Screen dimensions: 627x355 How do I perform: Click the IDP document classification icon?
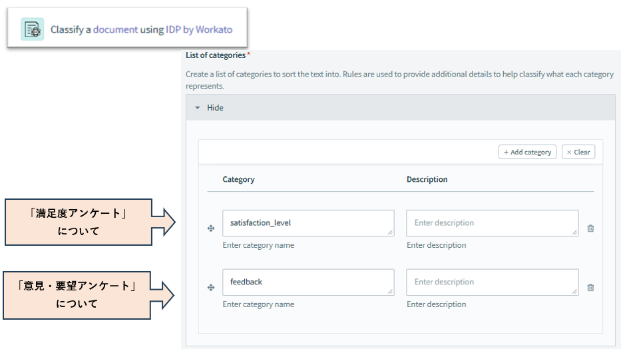(x=32, y=29)
